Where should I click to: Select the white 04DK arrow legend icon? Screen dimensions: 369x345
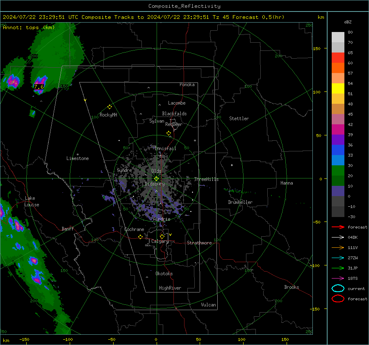(338, 237)
